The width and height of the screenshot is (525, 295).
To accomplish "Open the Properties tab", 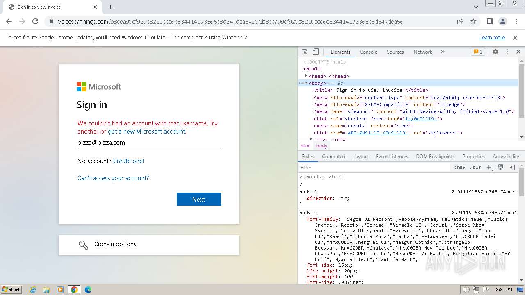I will (473, 157).
